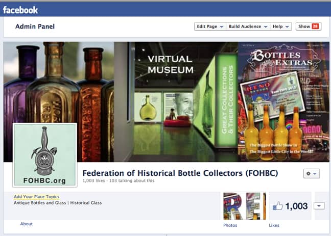Click '1,003 likes · 103 talking about this'
Image resolution: width=331 pixels, height=236 pixels.
click(119, 180)
